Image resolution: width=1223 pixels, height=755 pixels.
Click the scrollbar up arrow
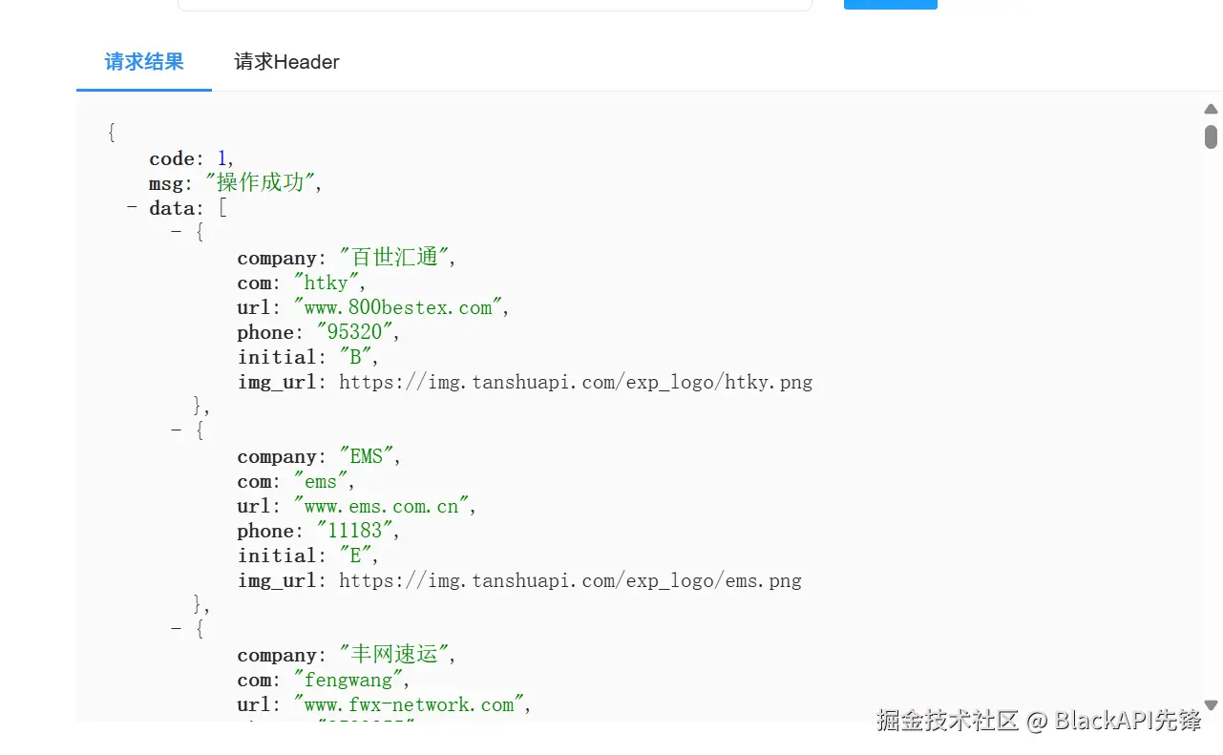coord(1211,109)
